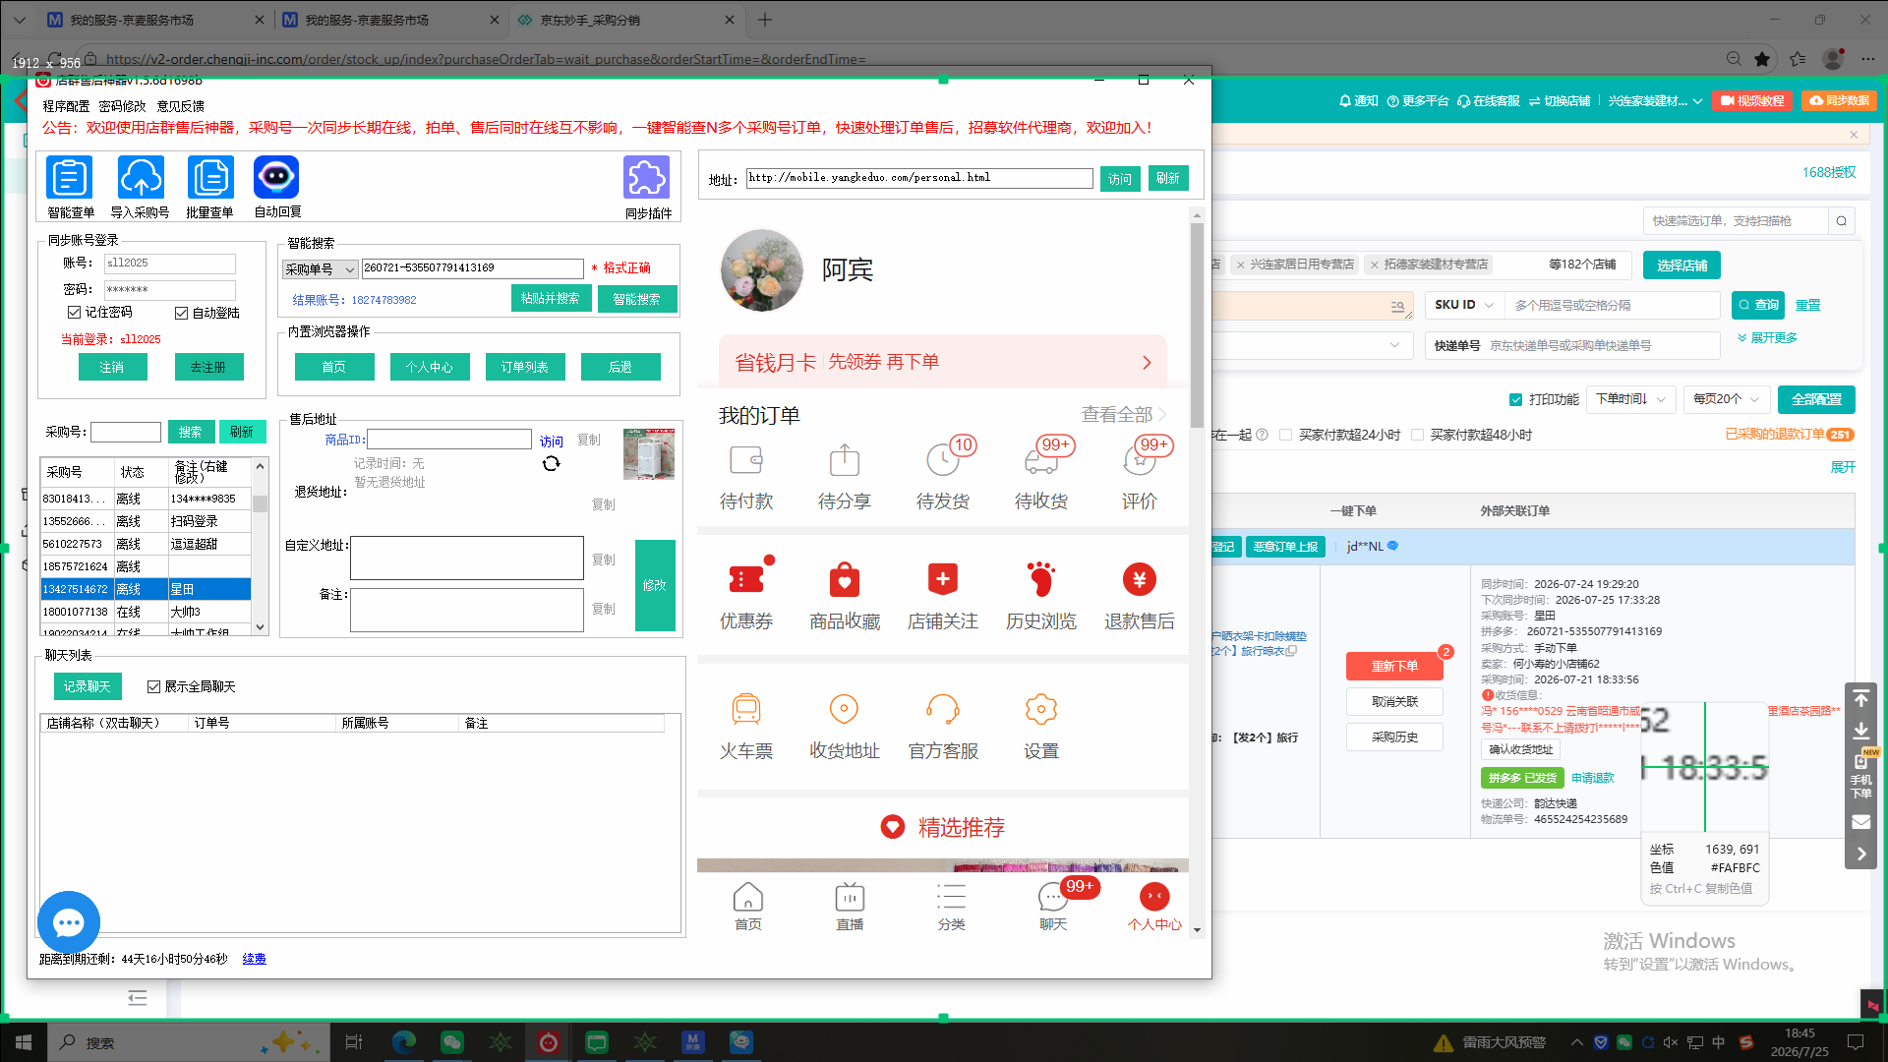
Task: Click the blue chat bubble floating icon
Action: (x=68, y=922)
